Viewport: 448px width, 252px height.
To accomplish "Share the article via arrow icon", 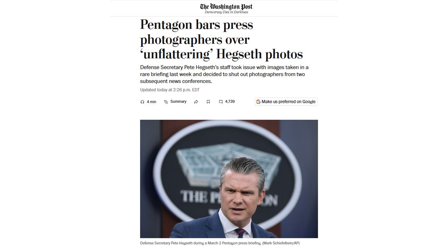I will click(x=196, y=102).
